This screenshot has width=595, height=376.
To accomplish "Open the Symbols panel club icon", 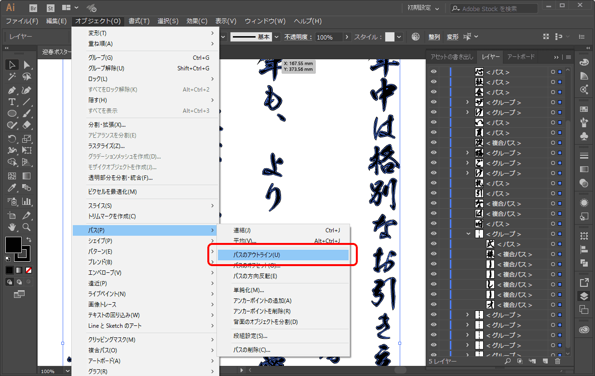I will (584, 136).
